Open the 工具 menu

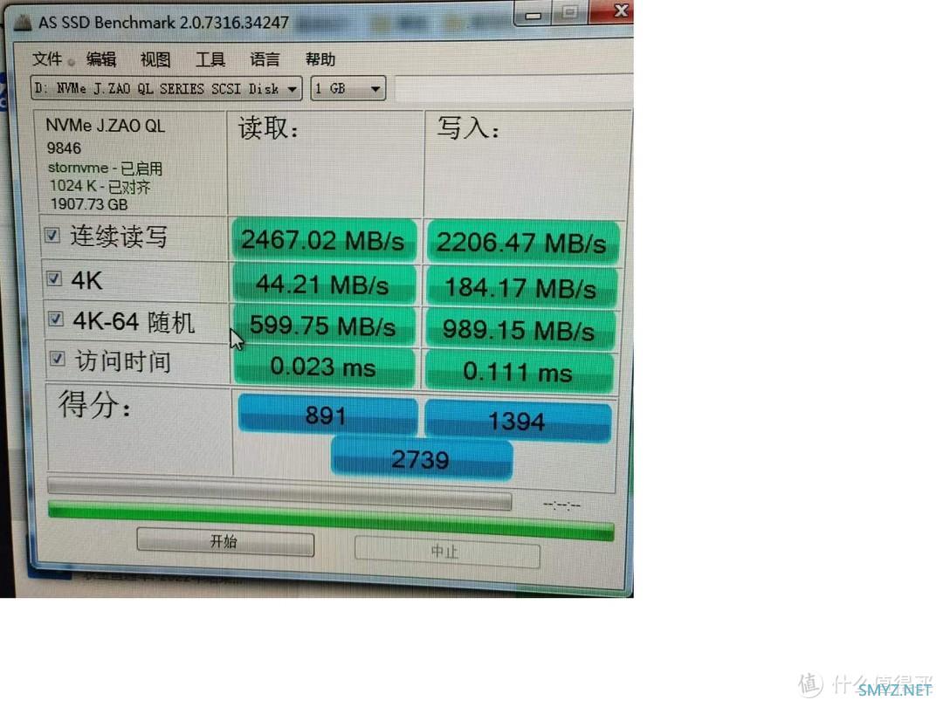(210, 59)
